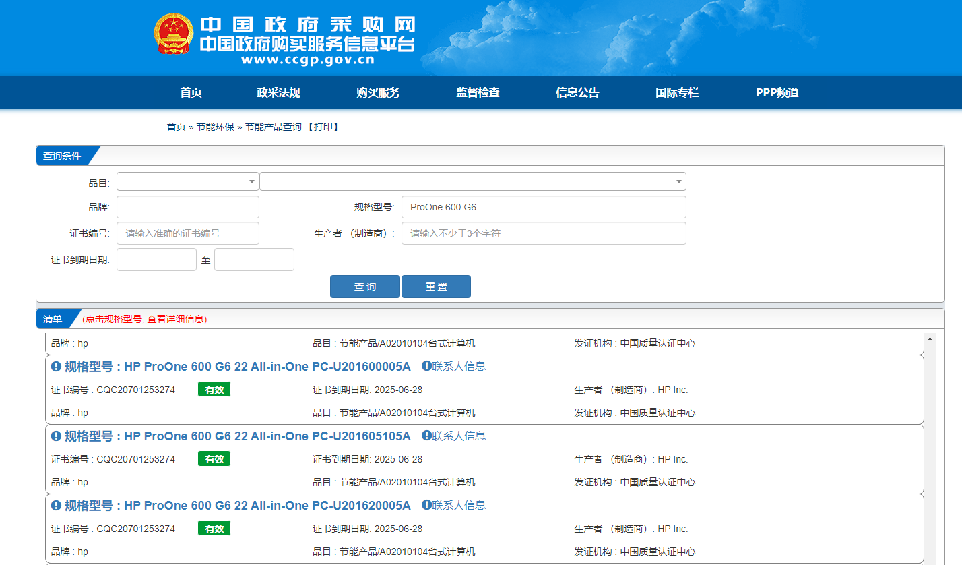Open model link HP ProOne PC-U201605105A

236,436
